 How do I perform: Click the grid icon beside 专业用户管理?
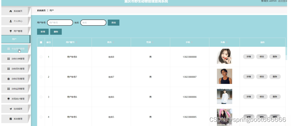[8, 49]
